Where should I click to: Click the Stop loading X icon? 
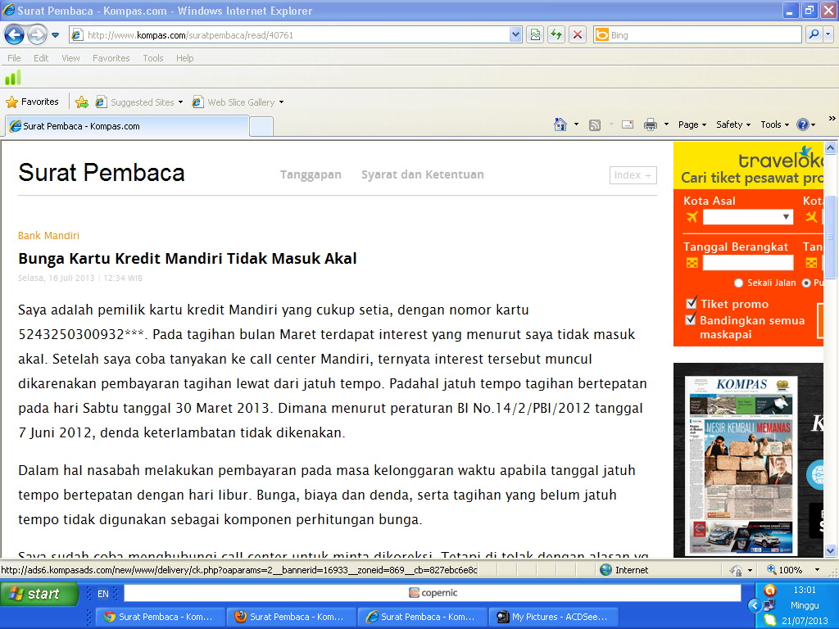(578, 34)
